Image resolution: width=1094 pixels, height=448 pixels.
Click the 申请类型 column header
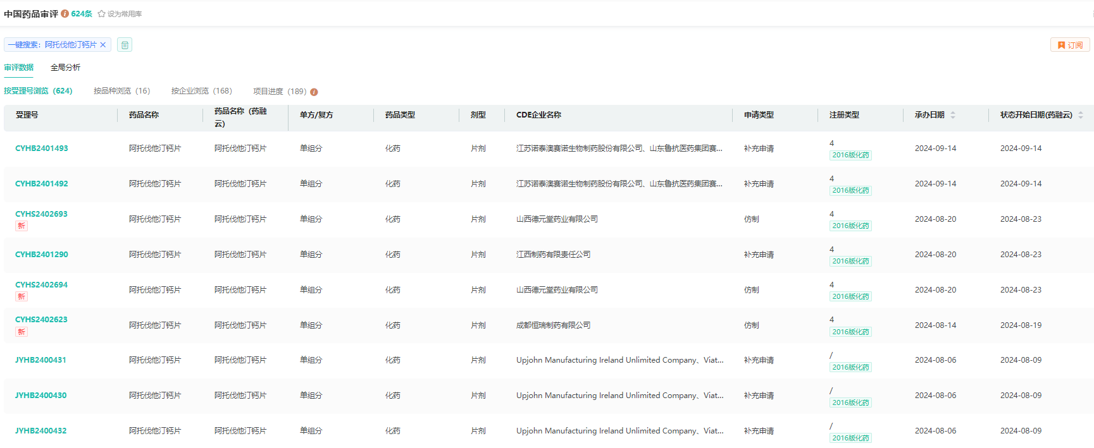pos(759,115)
